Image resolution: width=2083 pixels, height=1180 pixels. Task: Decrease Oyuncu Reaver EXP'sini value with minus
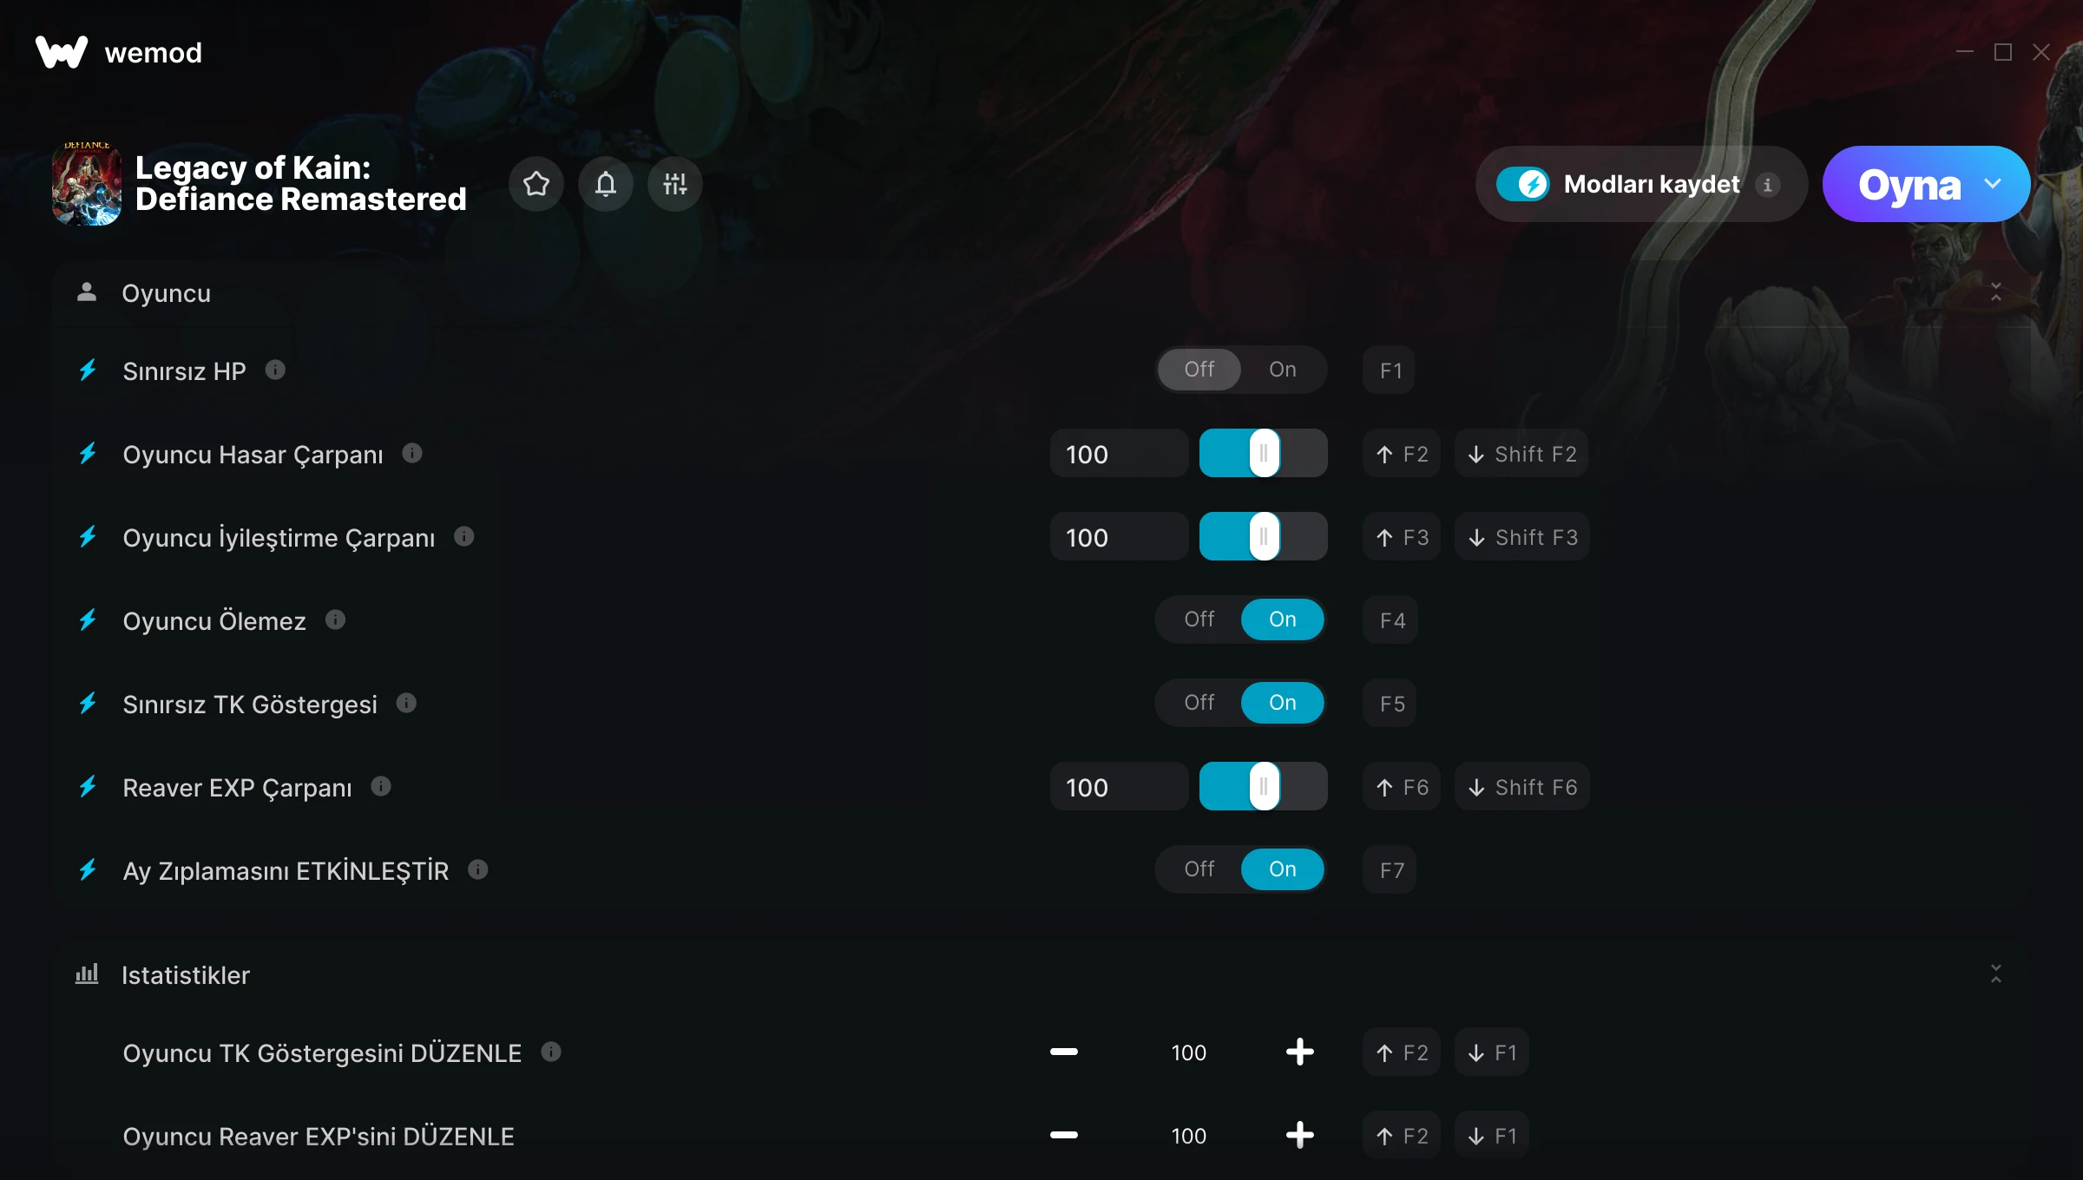(1064, 1135)
